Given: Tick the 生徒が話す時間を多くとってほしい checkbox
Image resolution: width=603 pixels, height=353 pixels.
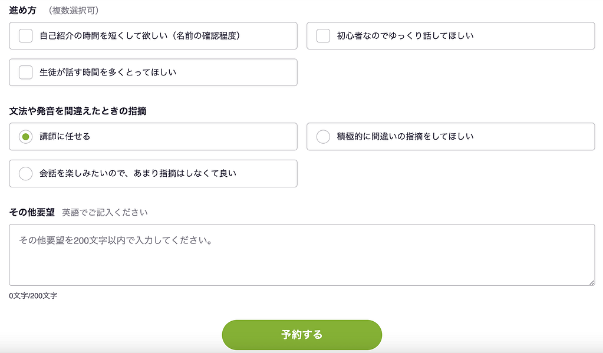Looking at the screenshot, I should (25, 72).
